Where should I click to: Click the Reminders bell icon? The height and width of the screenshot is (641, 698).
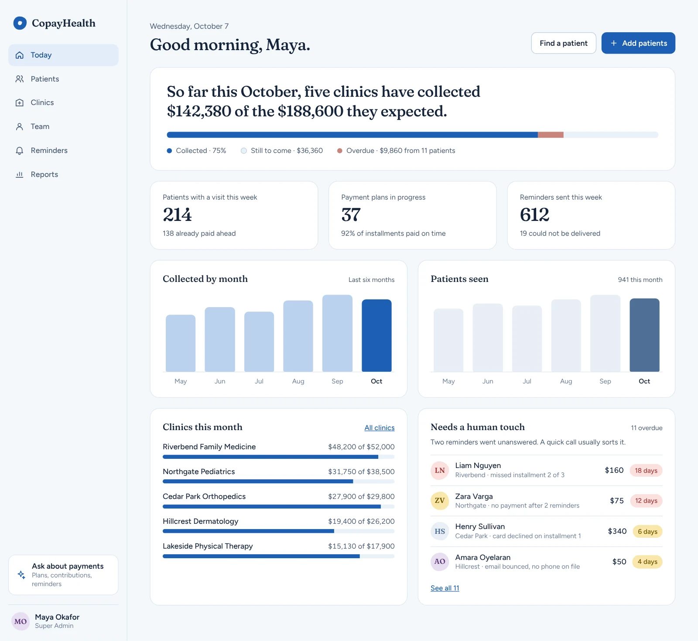pyautogui.click(x=20, y=151)
